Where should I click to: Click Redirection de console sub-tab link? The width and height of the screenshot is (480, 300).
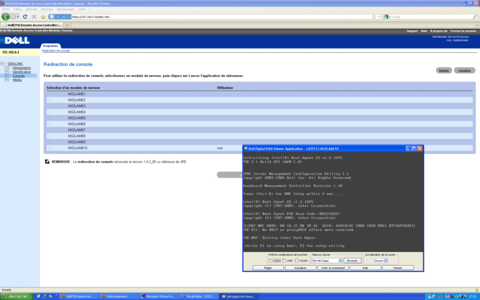click(56, 50)
